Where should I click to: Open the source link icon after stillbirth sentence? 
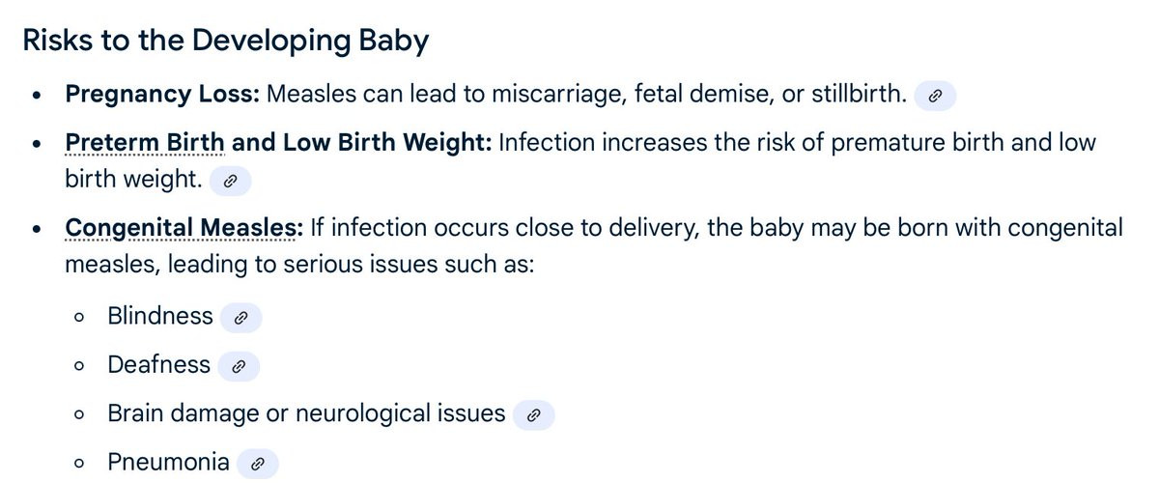[x=934, y=96]
